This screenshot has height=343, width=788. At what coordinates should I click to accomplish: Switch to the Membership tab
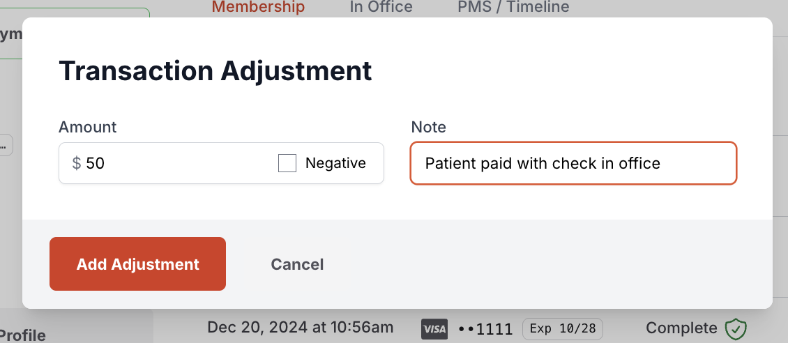(x=258, y=7)
